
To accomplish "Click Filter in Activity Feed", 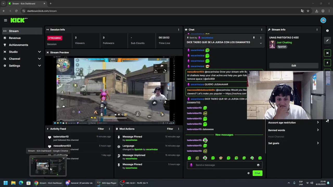I will 101,129.
